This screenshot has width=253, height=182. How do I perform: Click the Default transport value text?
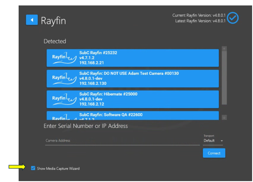click(209, 141)
